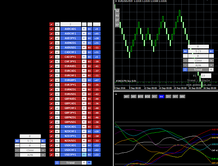Toggle the BI button for GBPAUDi
Viewport: 218px width, 166px height.
coord(90,99)
